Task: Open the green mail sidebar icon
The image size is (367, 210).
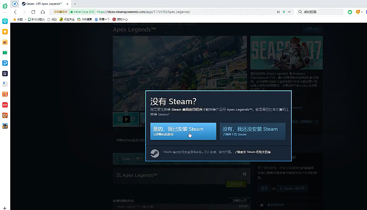Action: pos(5,53)
